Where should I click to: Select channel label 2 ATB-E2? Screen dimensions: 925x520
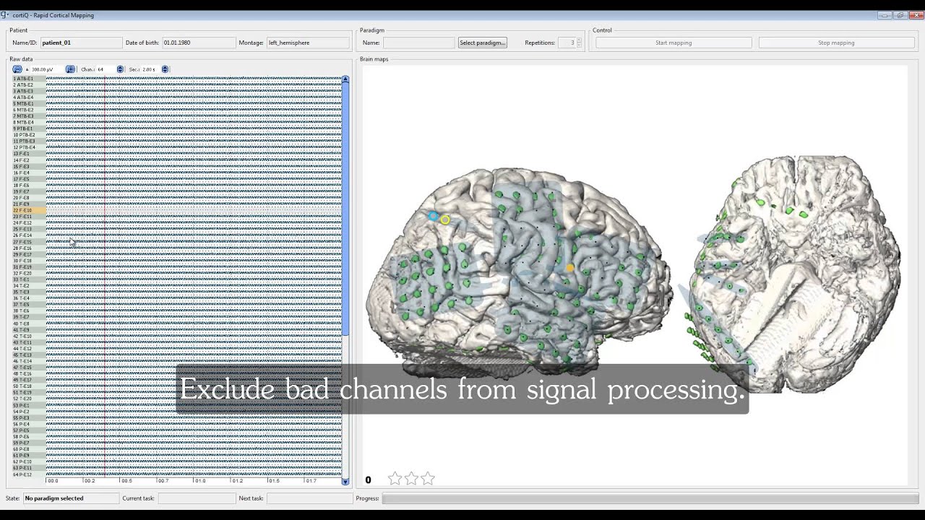coord(29,85)
